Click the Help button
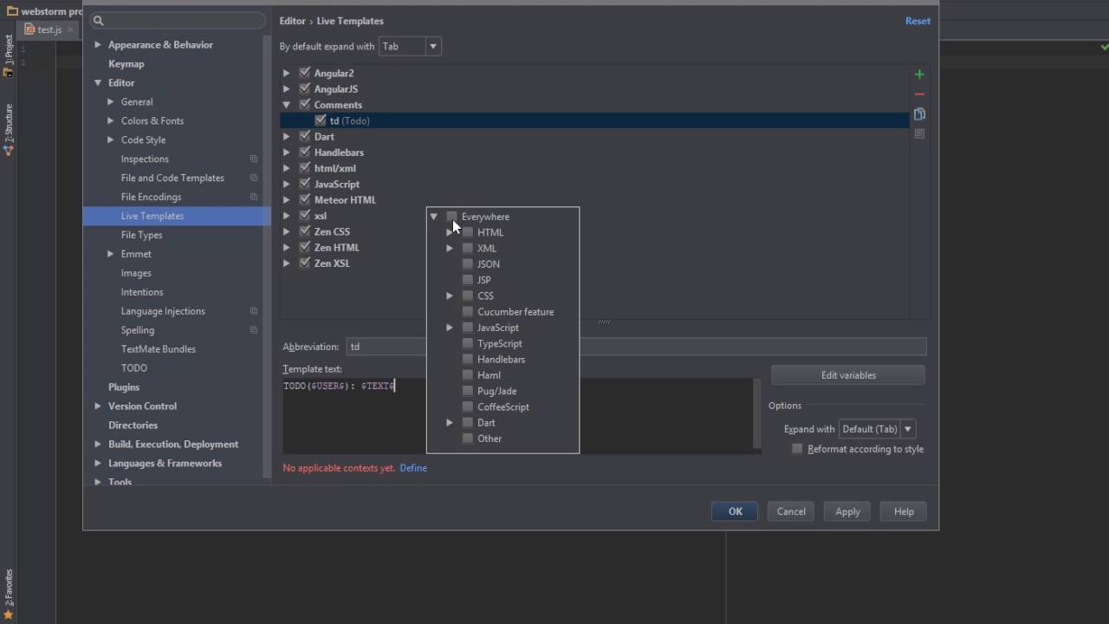1109x624 pixels. [904, 511]
